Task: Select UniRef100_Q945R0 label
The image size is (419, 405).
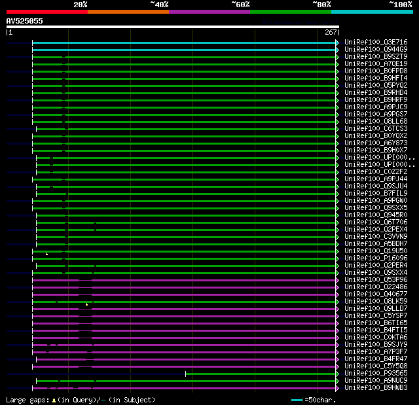Action: tap(376, 215)
